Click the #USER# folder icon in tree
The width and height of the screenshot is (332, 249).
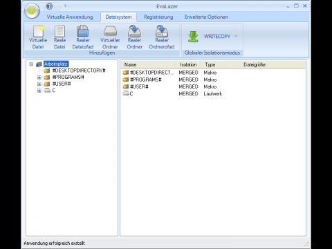click(x=47, y=84)
